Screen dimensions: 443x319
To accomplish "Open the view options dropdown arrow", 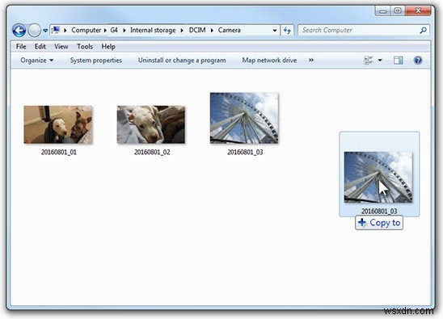I will pyautogui.click(x=380, y=60).
